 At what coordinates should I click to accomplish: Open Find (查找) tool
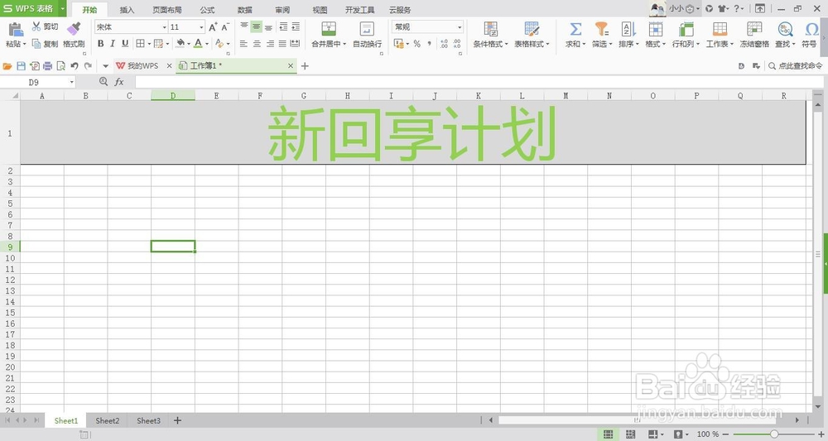click(785, 36)
